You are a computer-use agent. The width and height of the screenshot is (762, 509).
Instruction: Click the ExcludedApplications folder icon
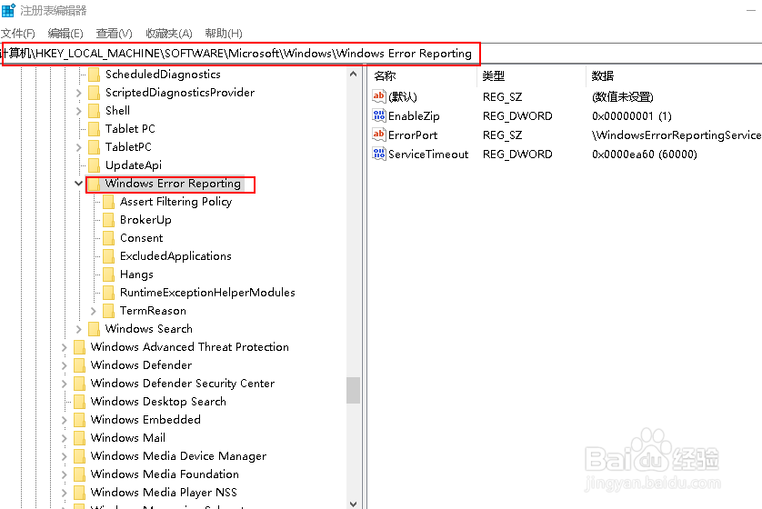(x=109, y=256)
